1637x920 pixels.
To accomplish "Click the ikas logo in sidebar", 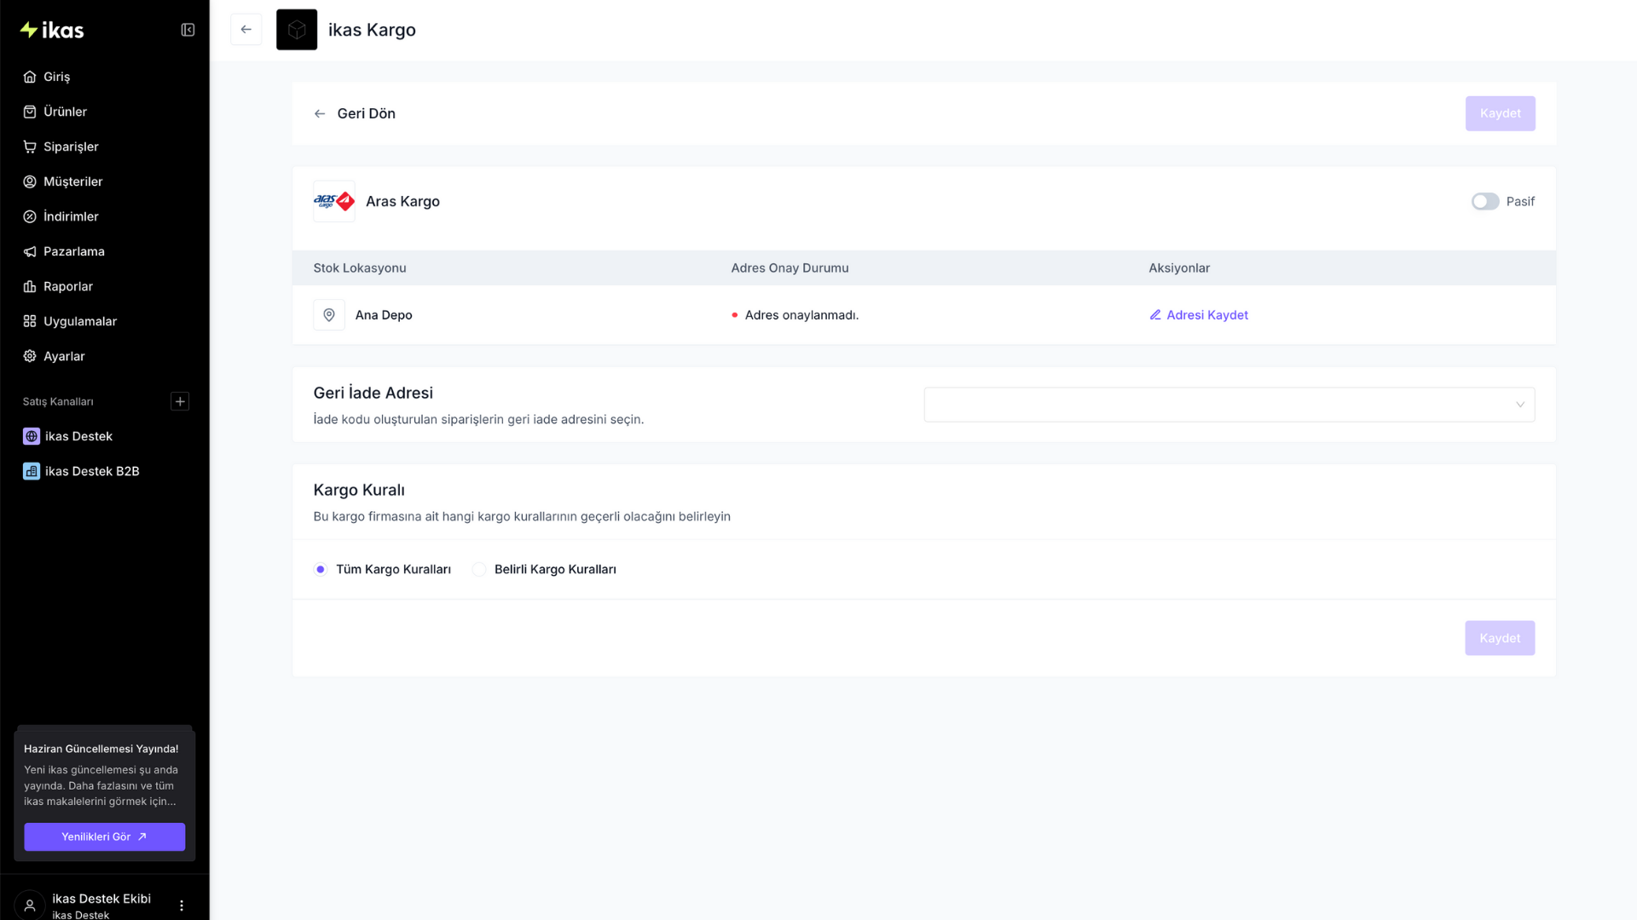I will pyautogui.click(x=52, y=31).
